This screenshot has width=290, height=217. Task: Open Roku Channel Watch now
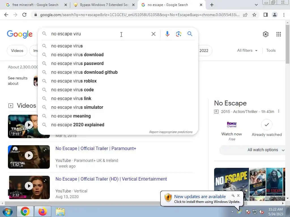(x=232, y=131)
